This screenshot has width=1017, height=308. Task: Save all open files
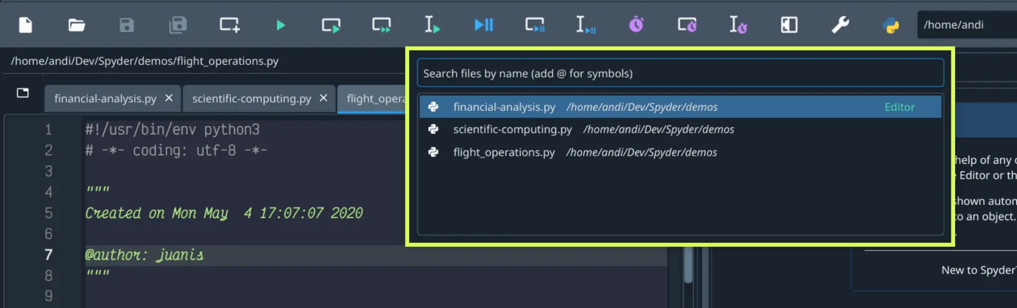(178, 25)
